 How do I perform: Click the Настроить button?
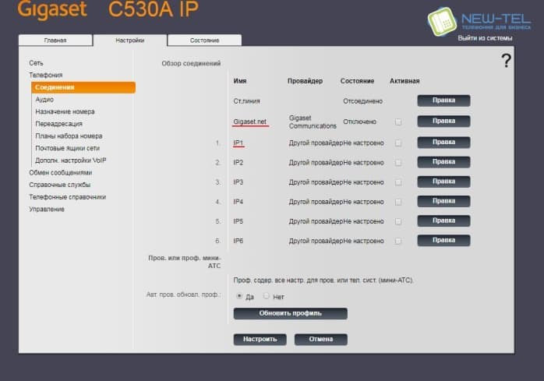point(260,340)
